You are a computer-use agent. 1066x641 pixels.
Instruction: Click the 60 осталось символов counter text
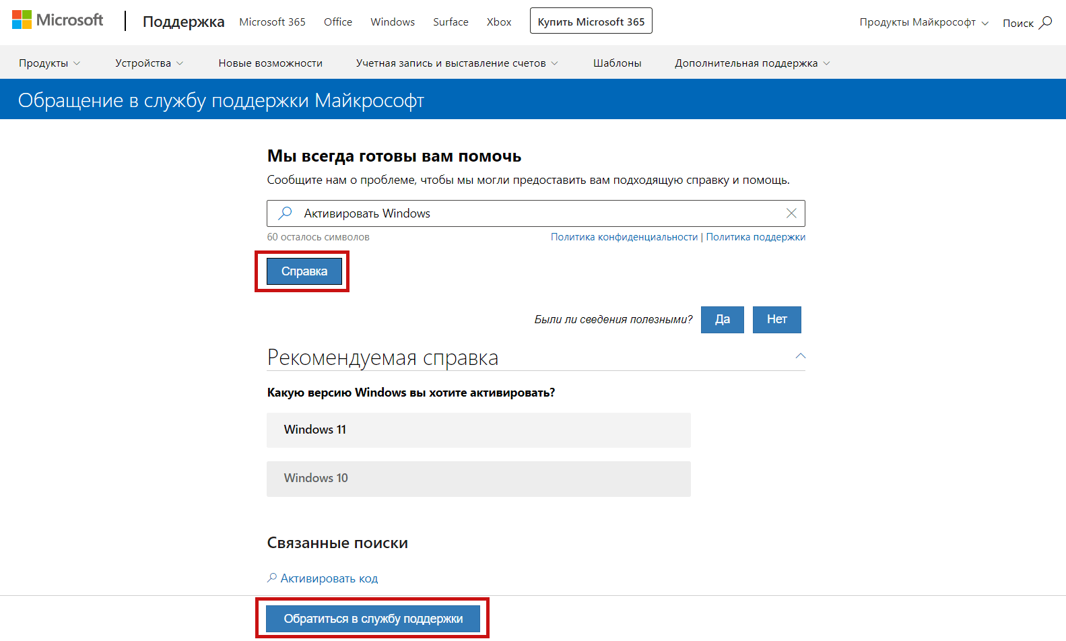coord(318,237)
